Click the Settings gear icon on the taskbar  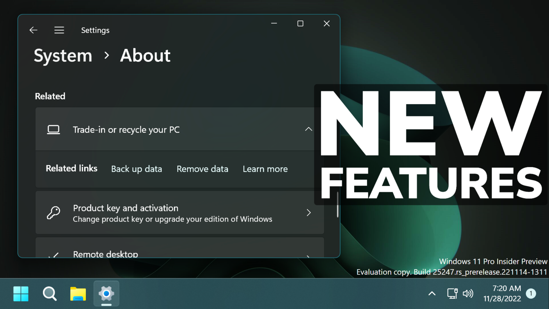click(x=106, y=294)
